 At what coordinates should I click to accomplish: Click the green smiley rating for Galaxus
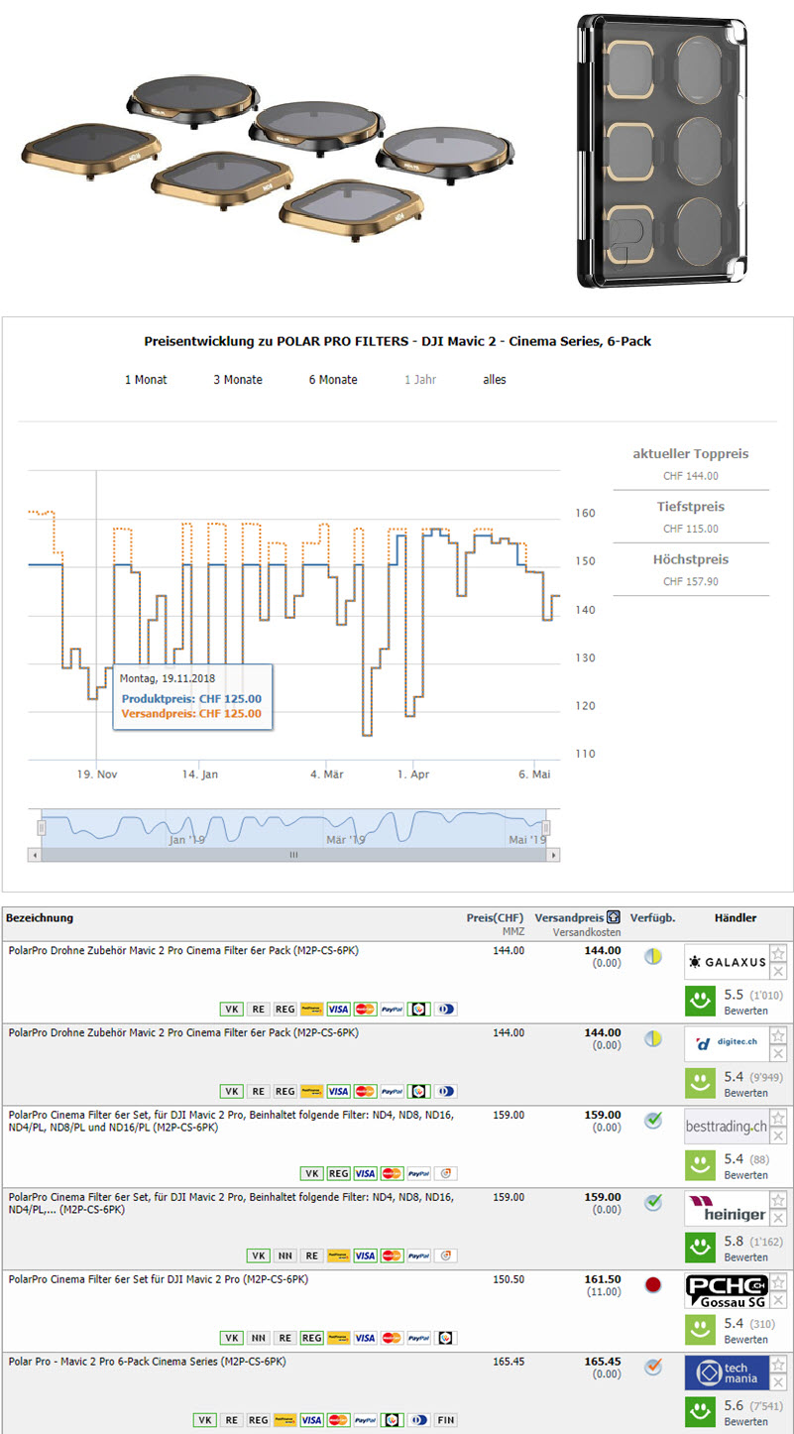(x=700, y=1002)
